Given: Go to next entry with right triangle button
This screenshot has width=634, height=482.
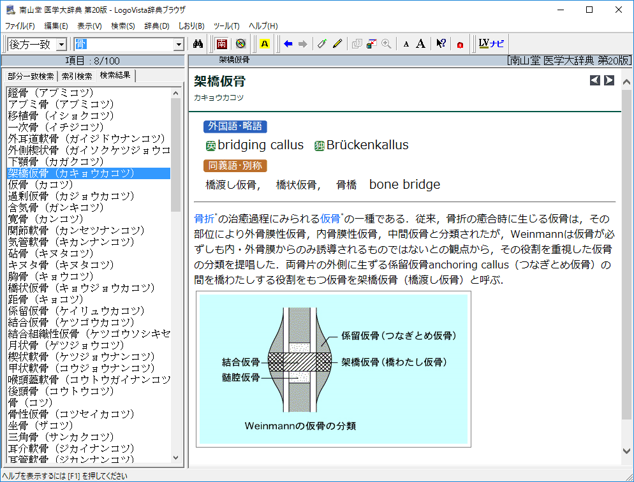Looking at the screenshot, I should [609, 80].
